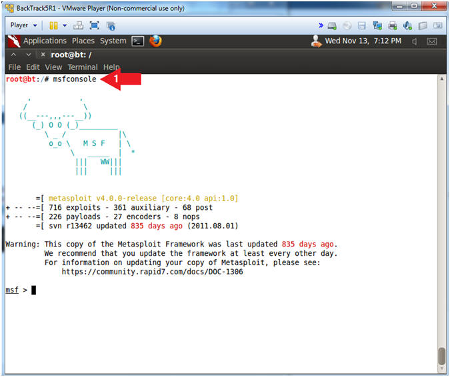
Task: Click the '226 payloads' count text
Action: click(x=74, y=216)
